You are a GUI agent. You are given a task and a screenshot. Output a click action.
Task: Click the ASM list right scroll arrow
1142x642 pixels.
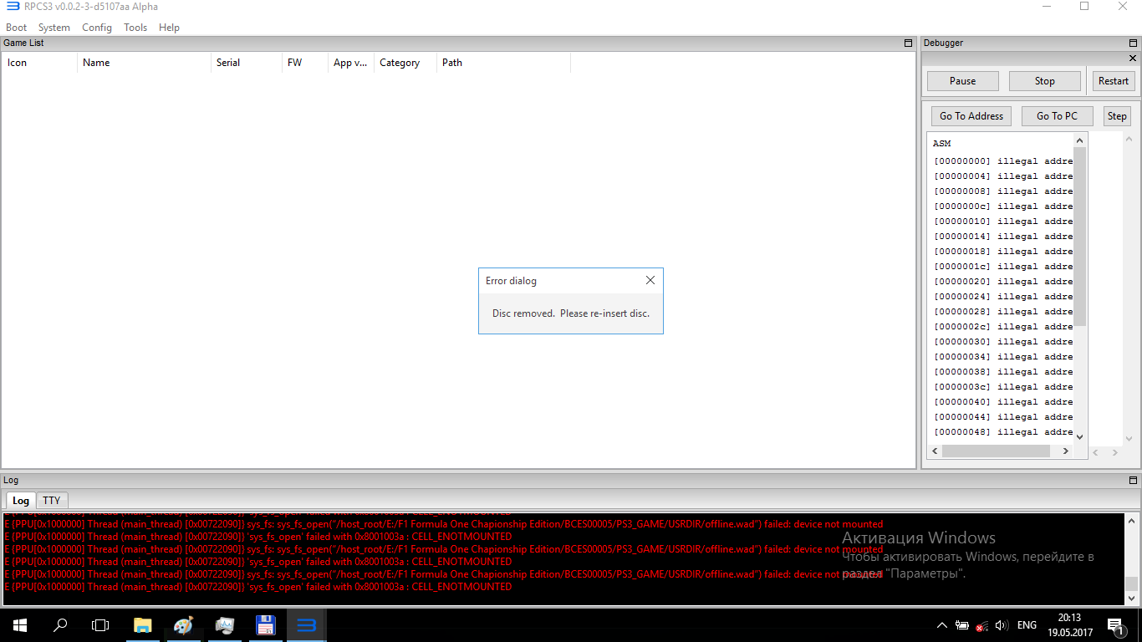point(1065,451)
